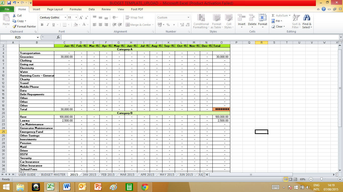Screen dimensions: 343x192
Task: Toggle Bold formatting
Action: click(42, 25)
